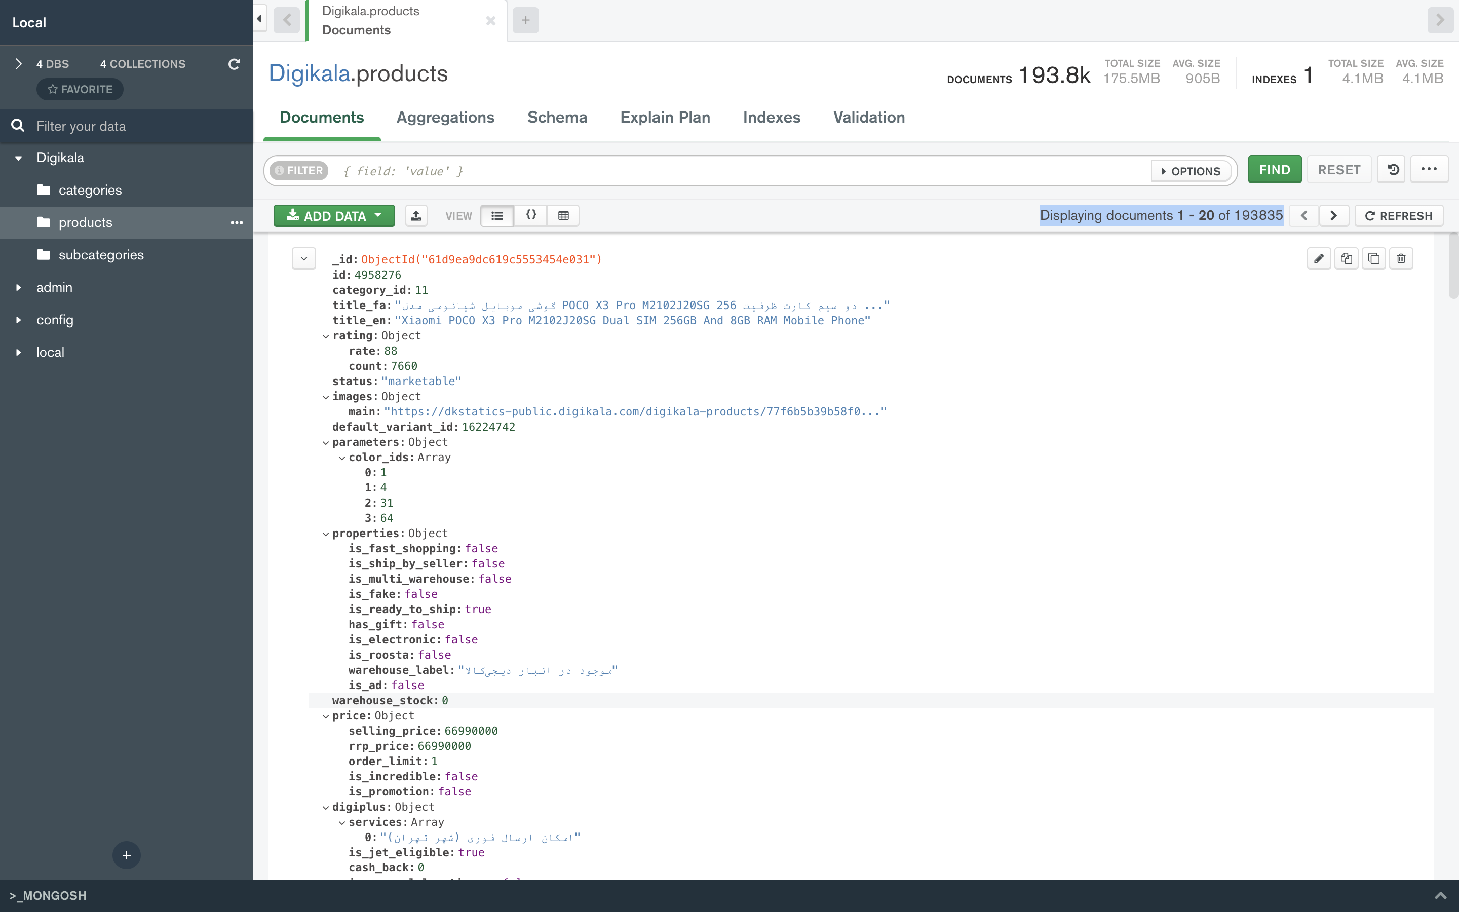Click the documents vertical scrollbar
This screenshot has width=1459, height=912.
[1453, 265]
